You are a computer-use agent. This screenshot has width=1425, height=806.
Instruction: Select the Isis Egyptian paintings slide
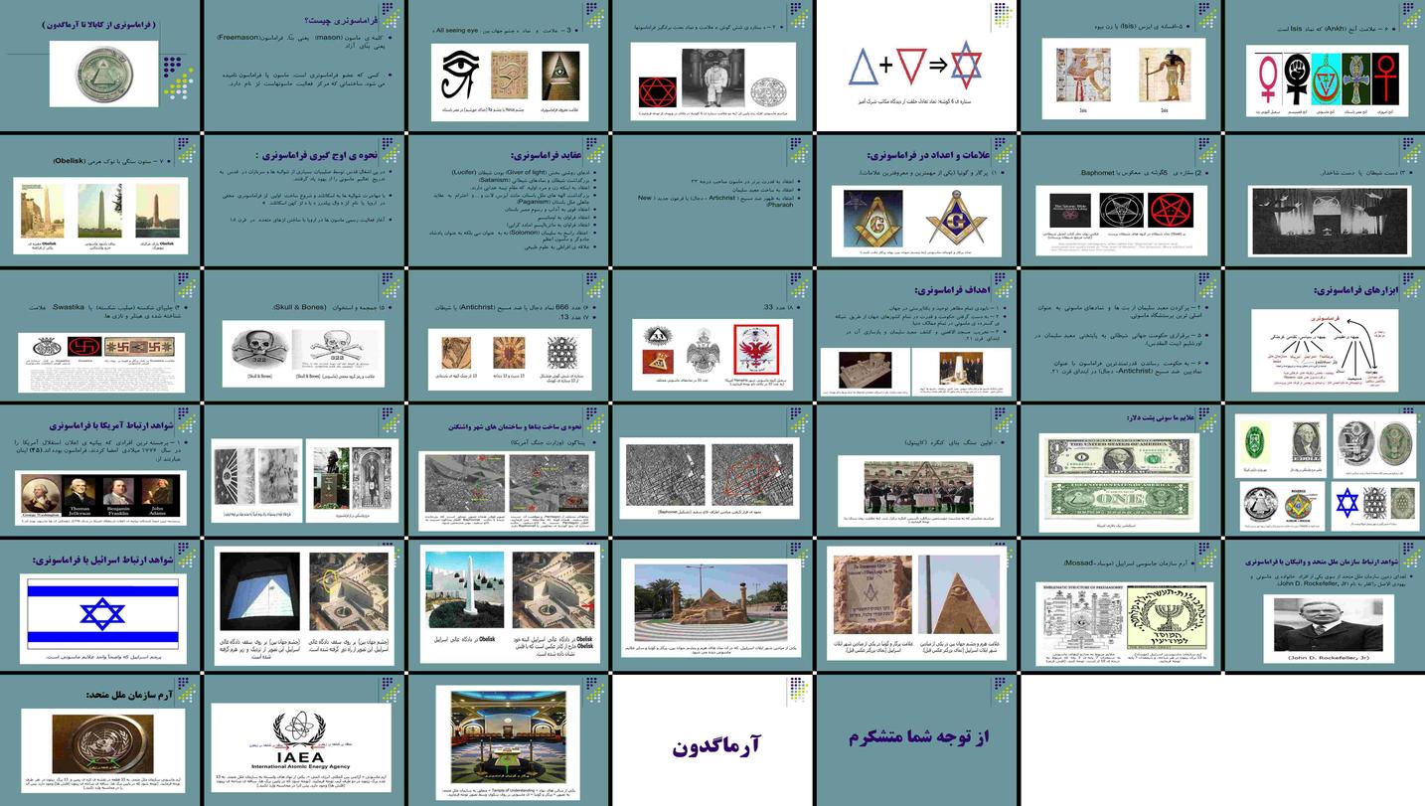(x=1119, y=67)
